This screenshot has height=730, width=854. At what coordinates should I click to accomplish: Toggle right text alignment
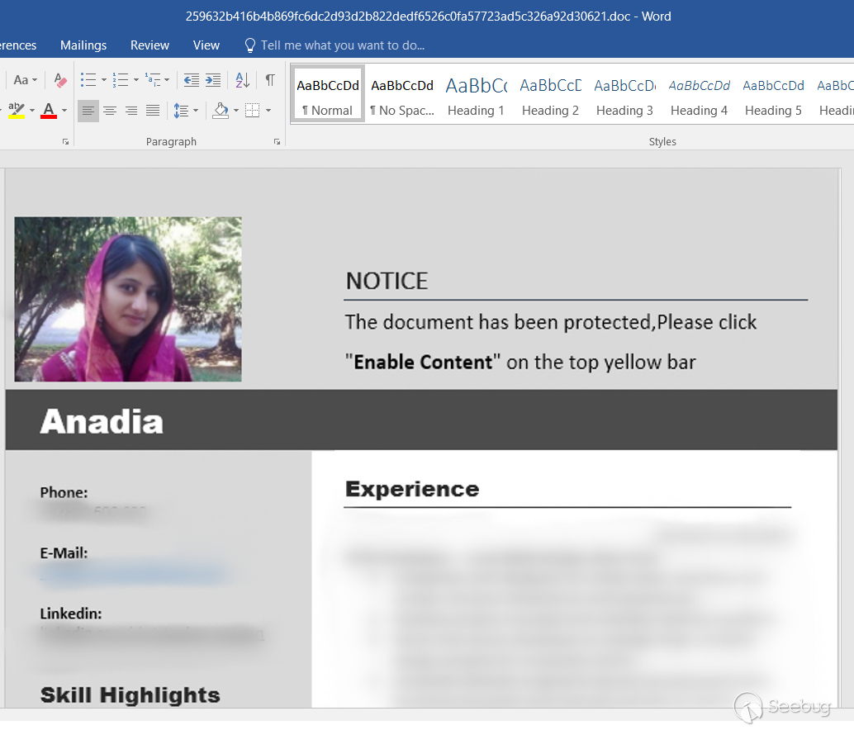[130, 111]
